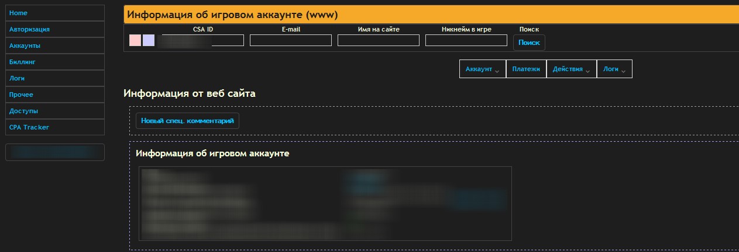Select Биллинг in the sidebar
This screenshot has width=739, height=252.
[55, 62]
